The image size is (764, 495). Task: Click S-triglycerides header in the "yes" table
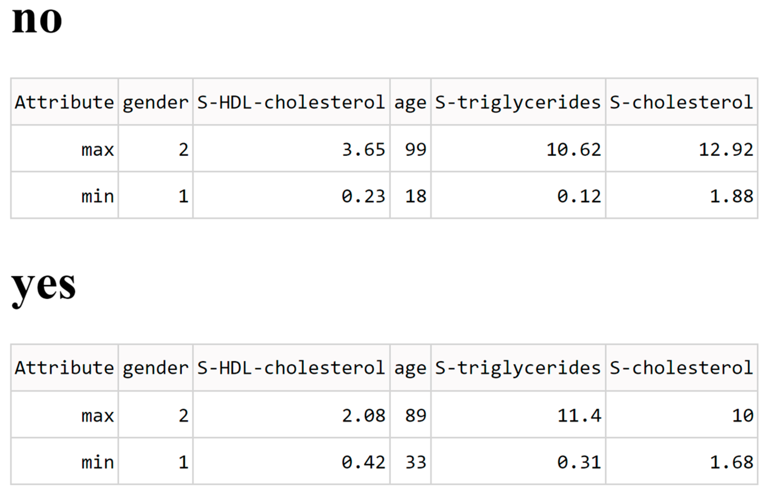517,368
